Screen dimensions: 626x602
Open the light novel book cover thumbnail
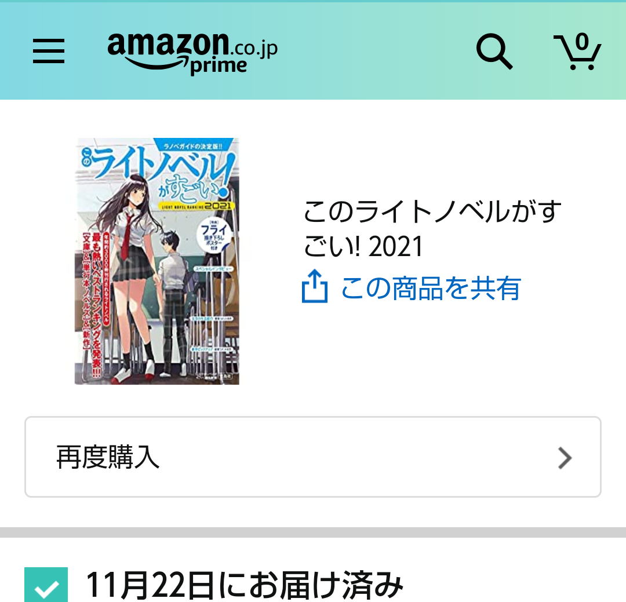[x=157, y=261]
